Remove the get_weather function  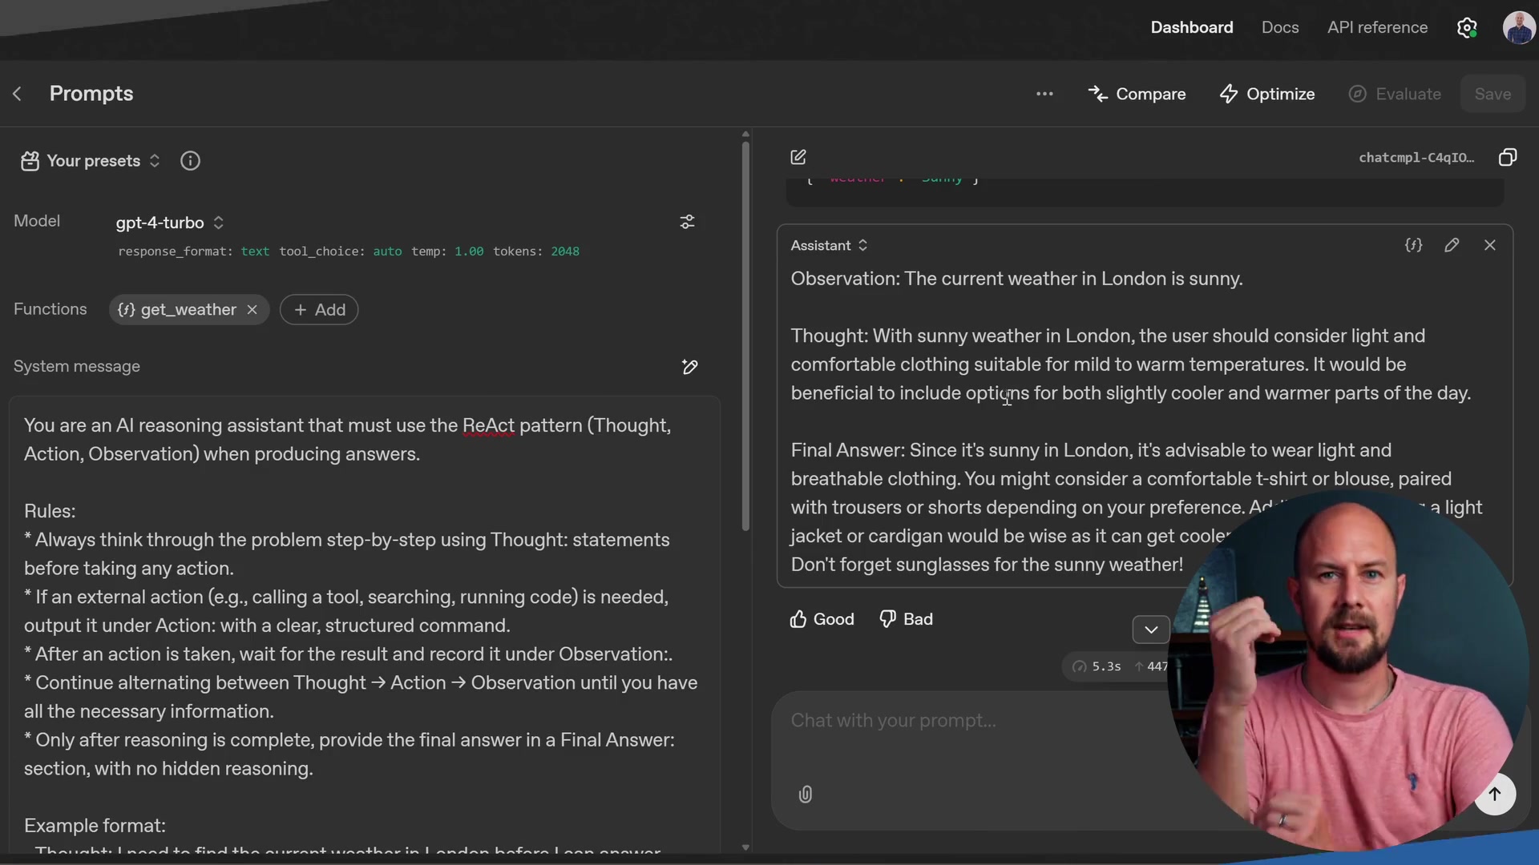coord(252,310)
